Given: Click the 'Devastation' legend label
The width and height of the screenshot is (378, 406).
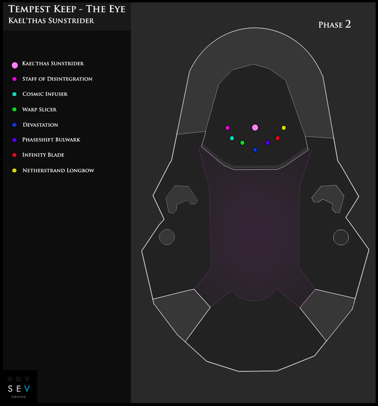Looking at the screenshot, I should [40, 125].
